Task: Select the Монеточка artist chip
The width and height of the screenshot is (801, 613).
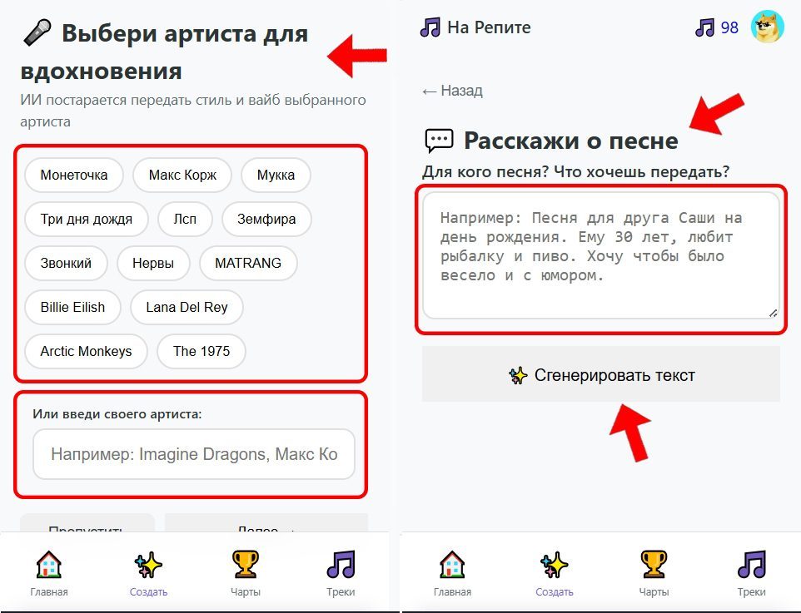Action: [x=74, y=175]
